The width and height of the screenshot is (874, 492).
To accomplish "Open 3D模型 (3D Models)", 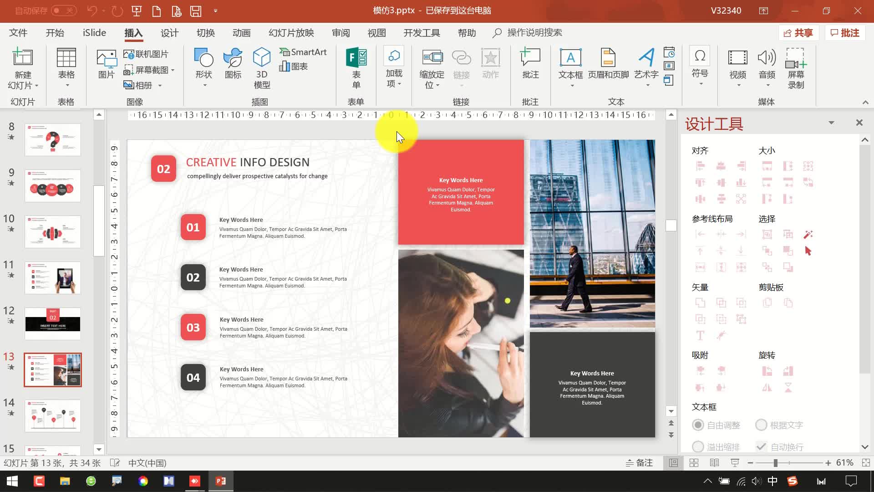I will tap(262, 68).
